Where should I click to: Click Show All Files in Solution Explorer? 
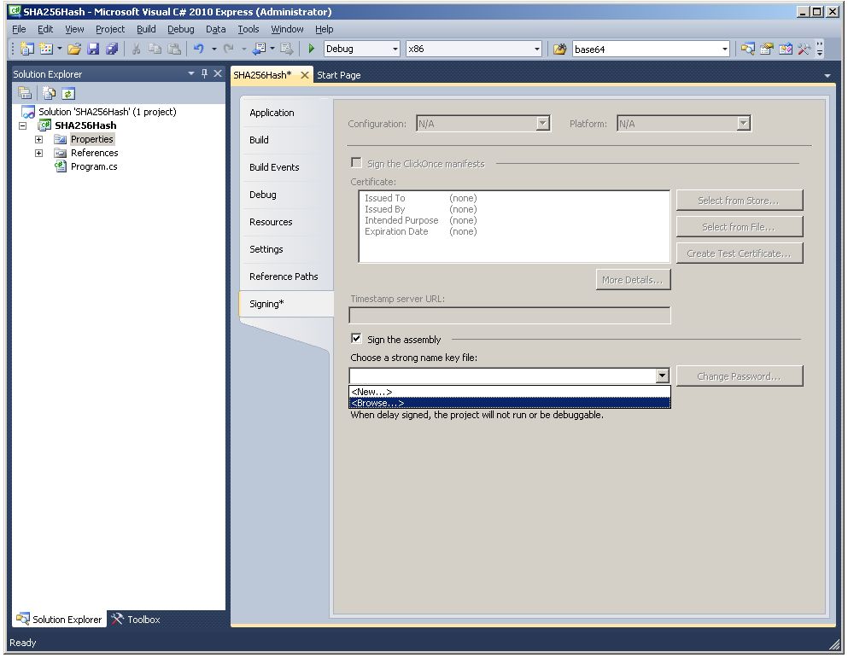click(50, 94)
